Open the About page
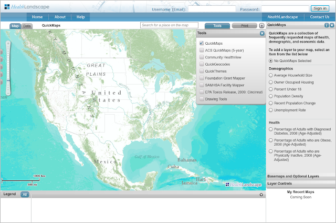The height and width of the screenshot is (223, 336). tap(60, 17)
